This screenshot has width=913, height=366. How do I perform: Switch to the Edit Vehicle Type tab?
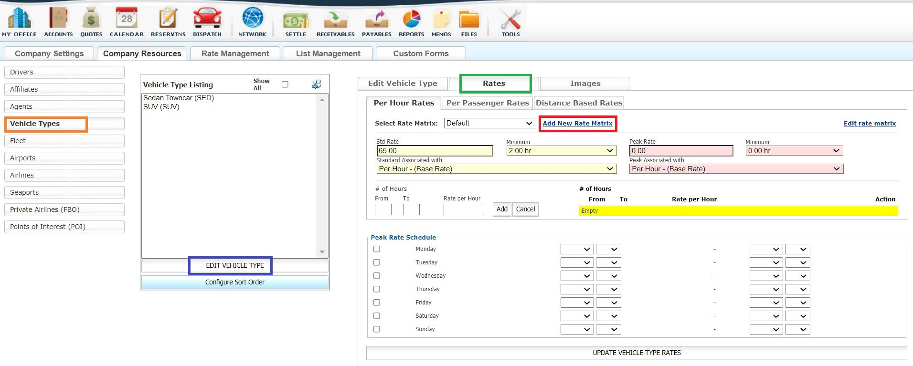403,84
